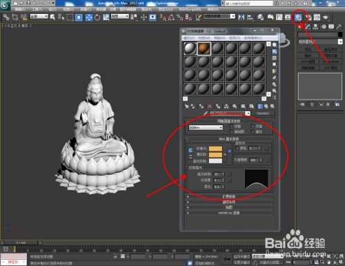Enable the 2-Sided checkbox in shader parameters
The height and width of the screenshot is (266, 345).
(253, 126)
